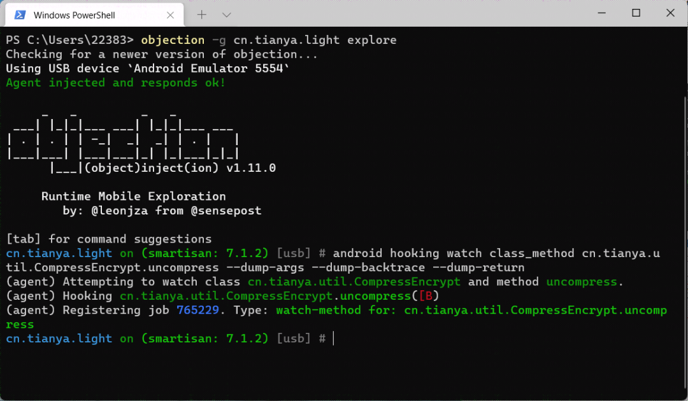
Task: Close the terminal window
Action: pos(670,13)
